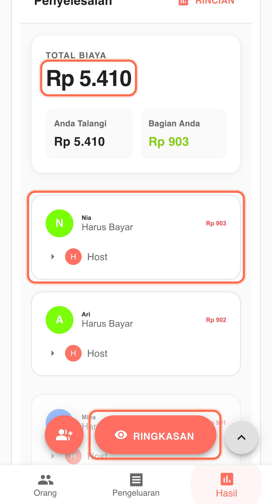
Task: Click the eye icon in Ringkasan button
Action: [121, 435]
